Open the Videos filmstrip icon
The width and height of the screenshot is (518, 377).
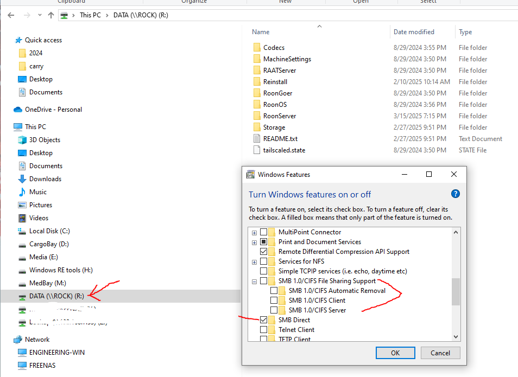pos(22,218)
